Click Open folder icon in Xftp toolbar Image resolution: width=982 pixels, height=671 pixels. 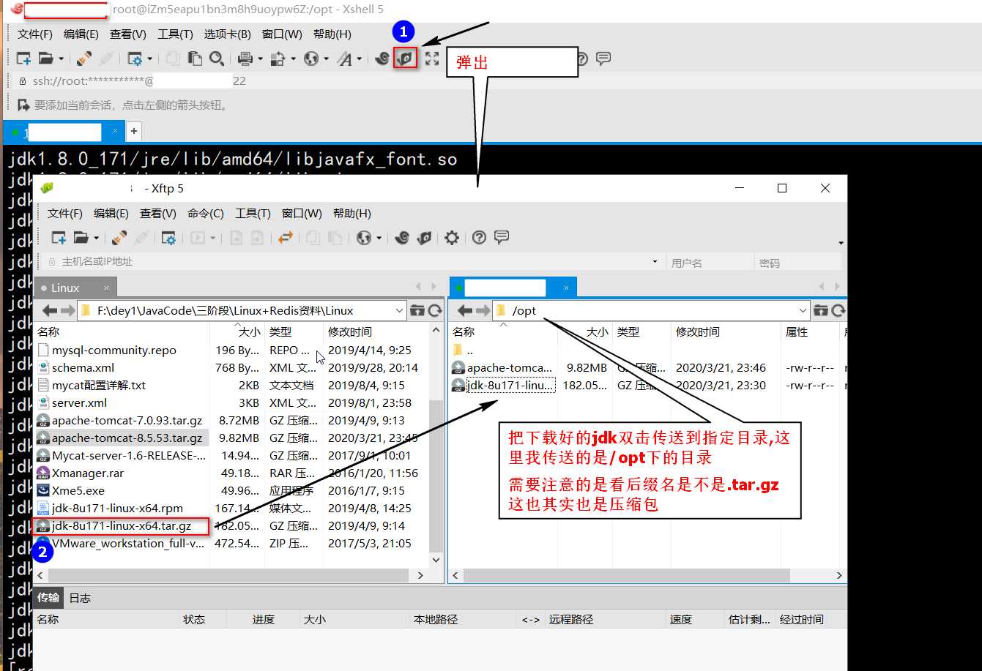click(x=81, y=238)
